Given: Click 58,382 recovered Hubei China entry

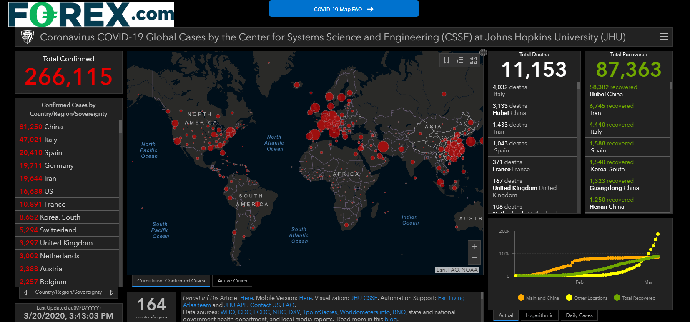Looking at the screenshot, I should tap(627, 91).
